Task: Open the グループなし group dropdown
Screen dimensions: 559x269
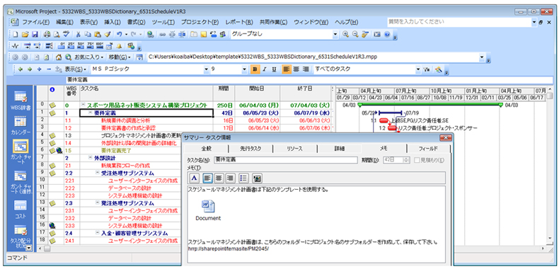Action: (x=335, y=35)
